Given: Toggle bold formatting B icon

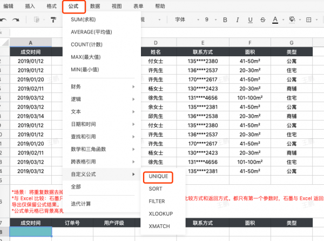Looking at the screenshot, I should click(x=225, y=20).
